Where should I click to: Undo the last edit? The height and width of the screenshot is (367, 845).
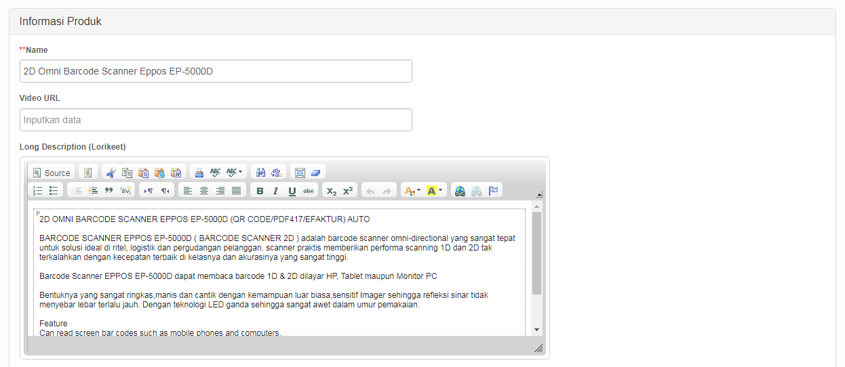click(x=370, y=191)
